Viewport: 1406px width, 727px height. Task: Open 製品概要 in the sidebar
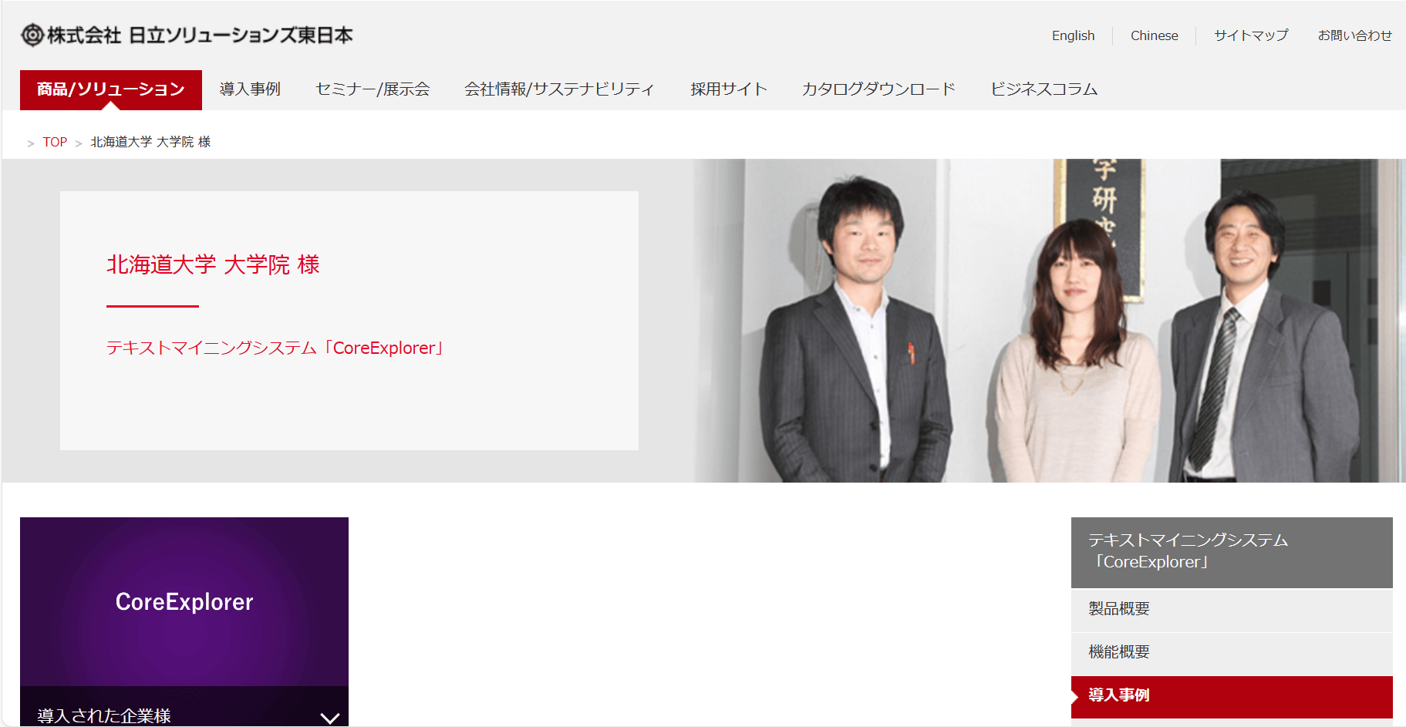[1232, 610]
